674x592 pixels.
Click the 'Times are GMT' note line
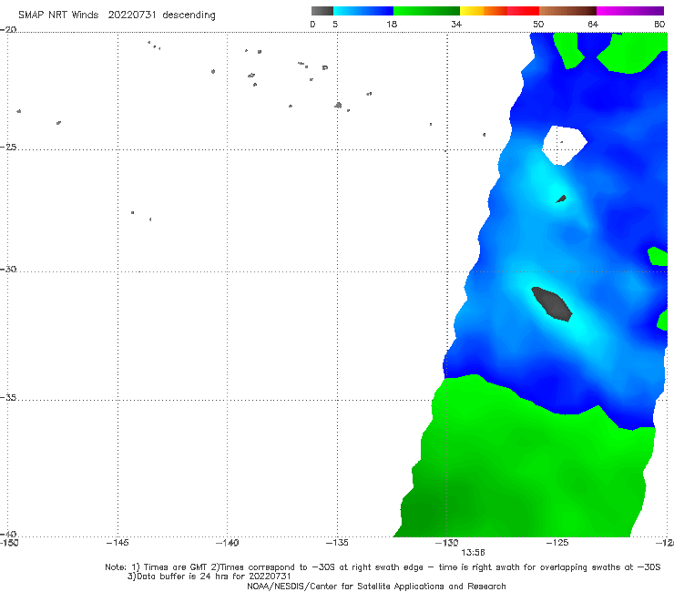[383, 567]
